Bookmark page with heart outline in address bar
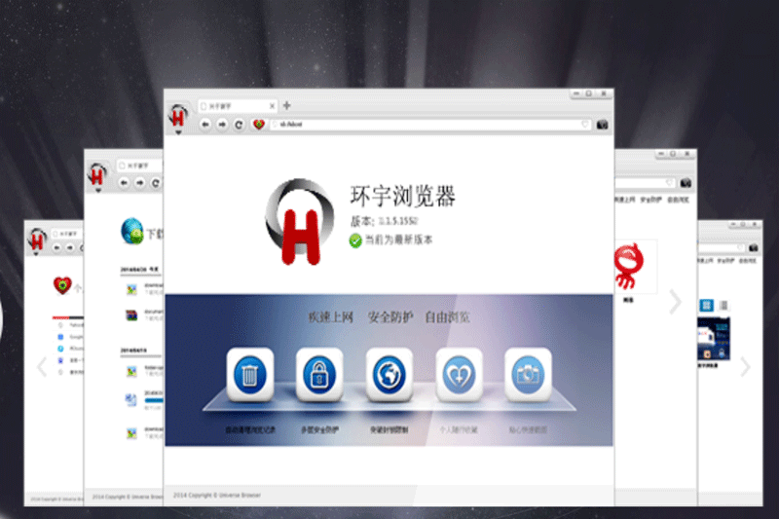Viewport: 779px width, 519px height. tap(585, 125)
